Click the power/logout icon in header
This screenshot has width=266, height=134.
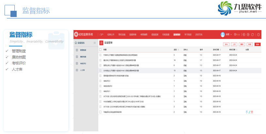click(x=258, y=34)
